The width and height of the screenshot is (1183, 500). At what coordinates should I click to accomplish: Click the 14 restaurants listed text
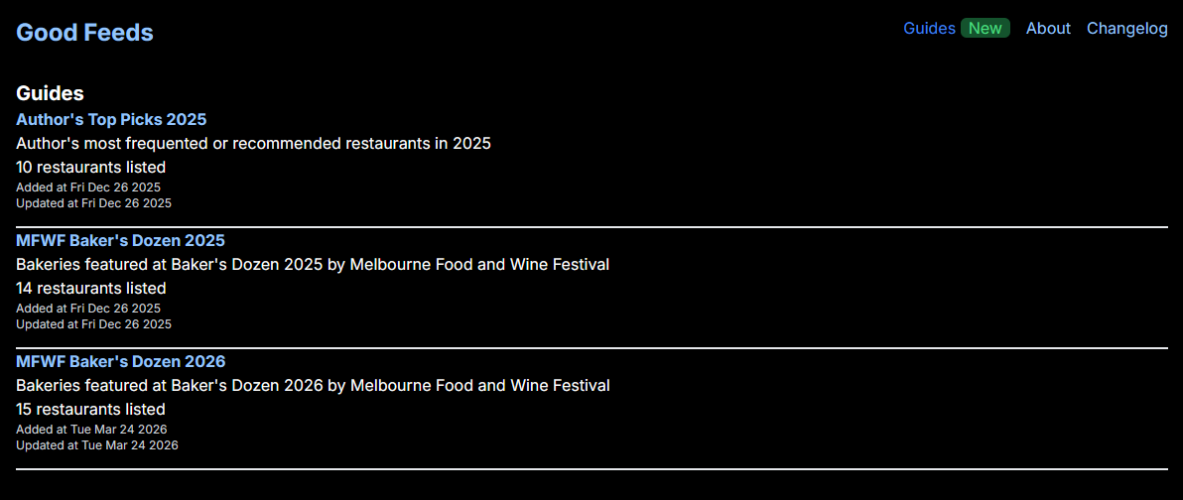click(x=90, y=289)
